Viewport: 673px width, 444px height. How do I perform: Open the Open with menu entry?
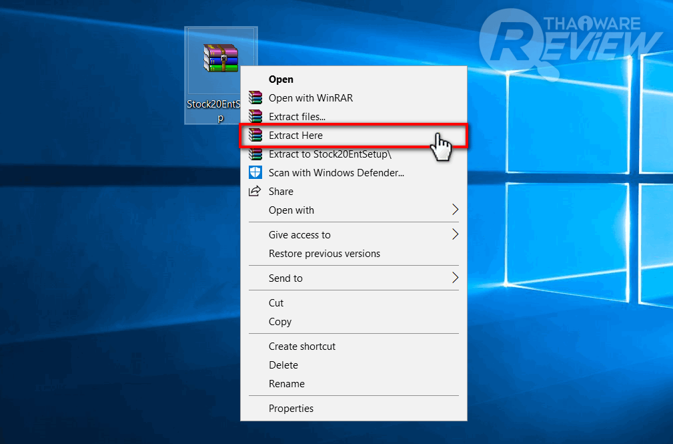tap(354, 210)
